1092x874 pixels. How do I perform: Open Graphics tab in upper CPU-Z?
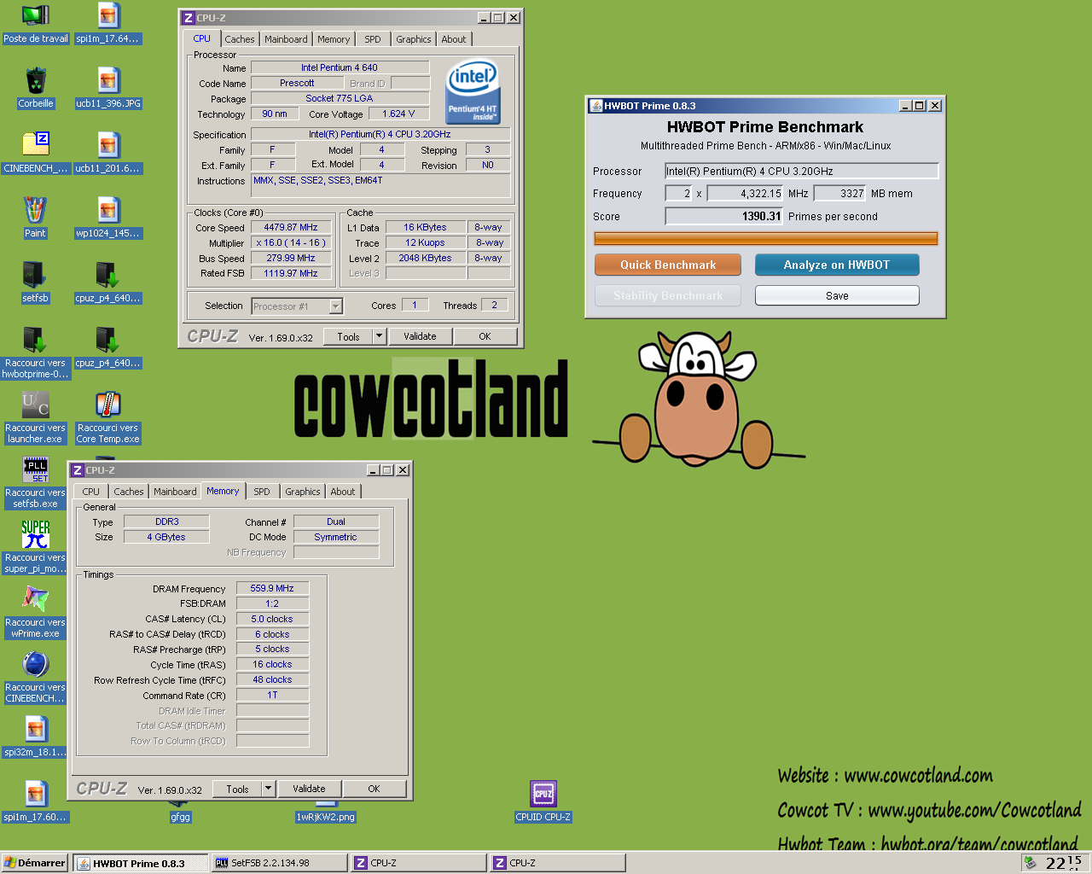[x=414, y=39]
